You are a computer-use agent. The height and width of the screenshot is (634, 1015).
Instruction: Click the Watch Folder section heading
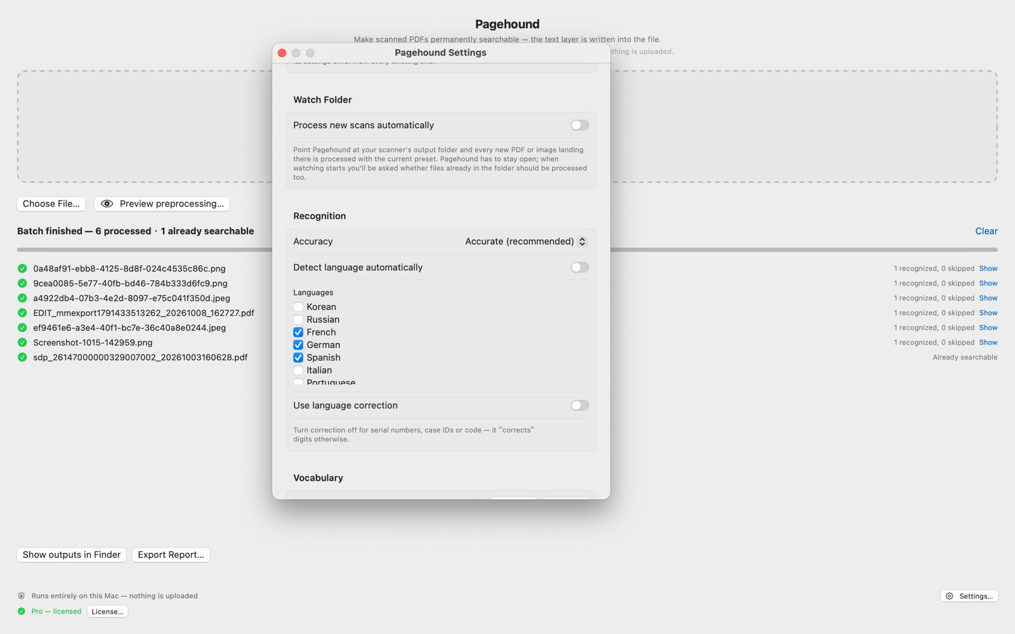[x=322, y=100]
